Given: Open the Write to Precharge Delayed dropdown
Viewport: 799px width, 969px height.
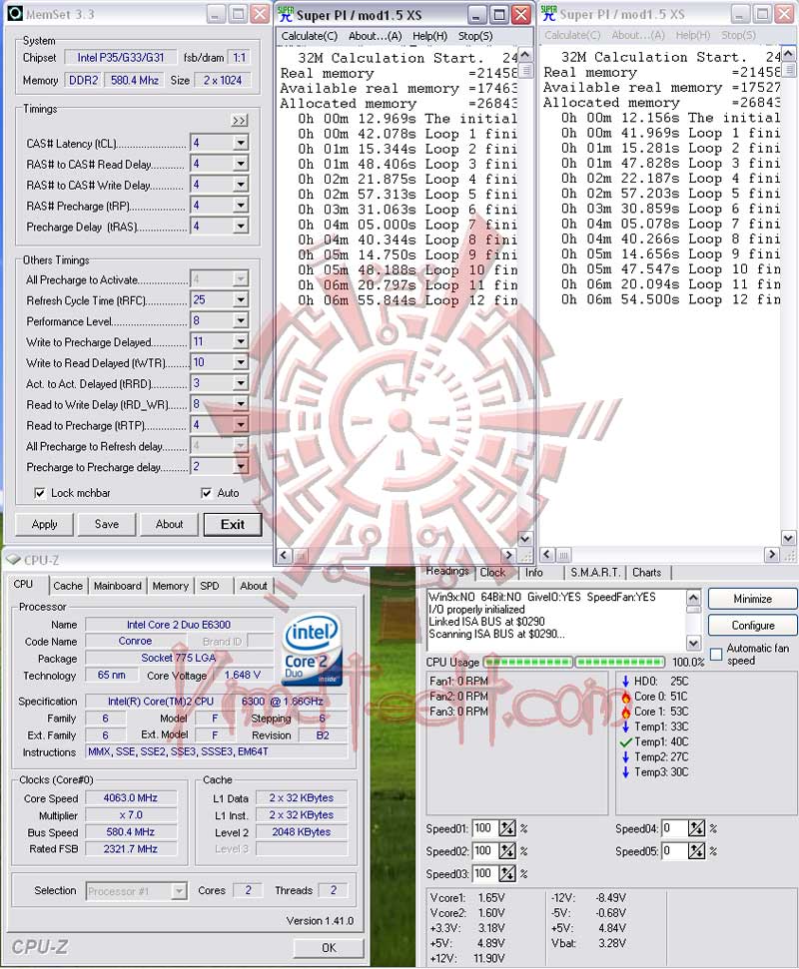Looking at the screenshot, I should [241, 341].
